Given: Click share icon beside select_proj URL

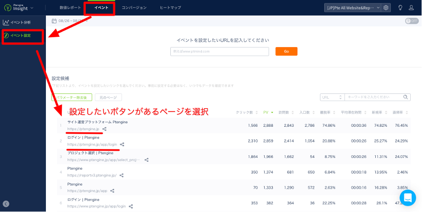Looking at the screenshot, I should pos(147,160).
